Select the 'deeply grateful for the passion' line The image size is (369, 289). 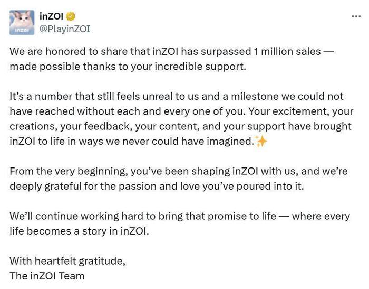click(x=157, y=186)
